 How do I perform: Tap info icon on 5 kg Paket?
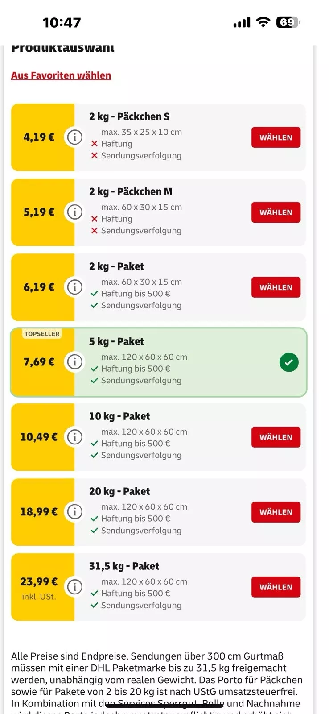[74, 362]
